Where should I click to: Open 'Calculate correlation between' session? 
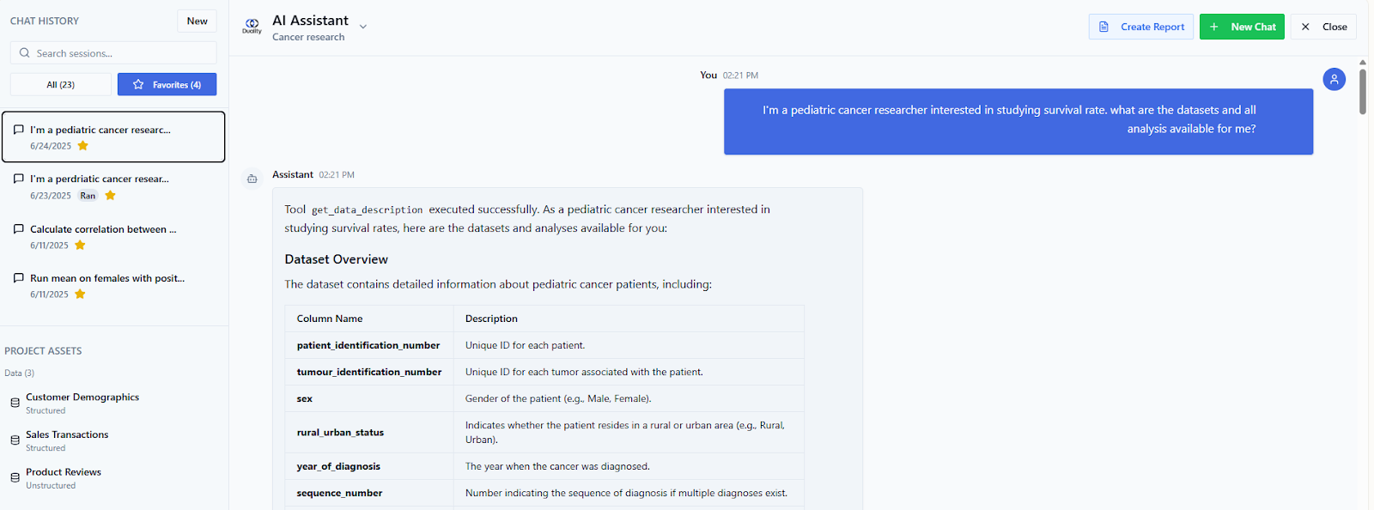click(x=113, y=236)
